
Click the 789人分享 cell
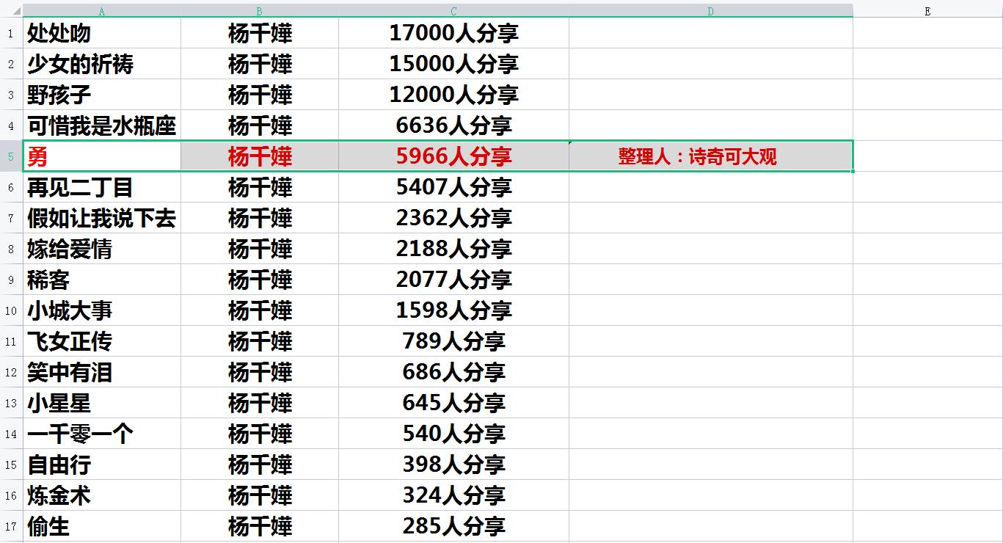(453, 341)
